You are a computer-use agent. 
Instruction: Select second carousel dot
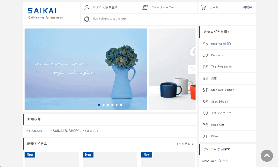tap(103, 105)
